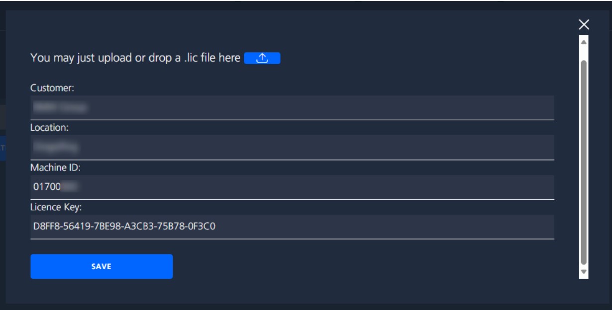Click the upload .lic file icon button
Screen dimensions: 612x310
[263, 59]
